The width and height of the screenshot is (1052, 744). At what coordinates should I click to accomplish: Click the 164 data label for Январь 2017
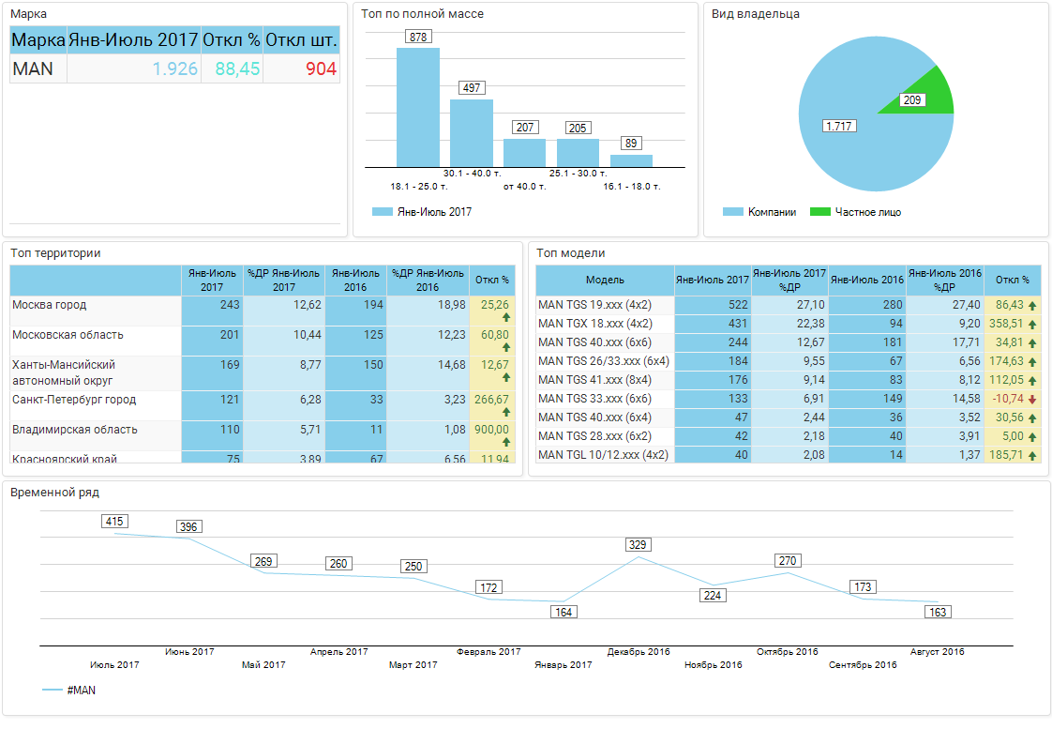click(x=564, y=613)
